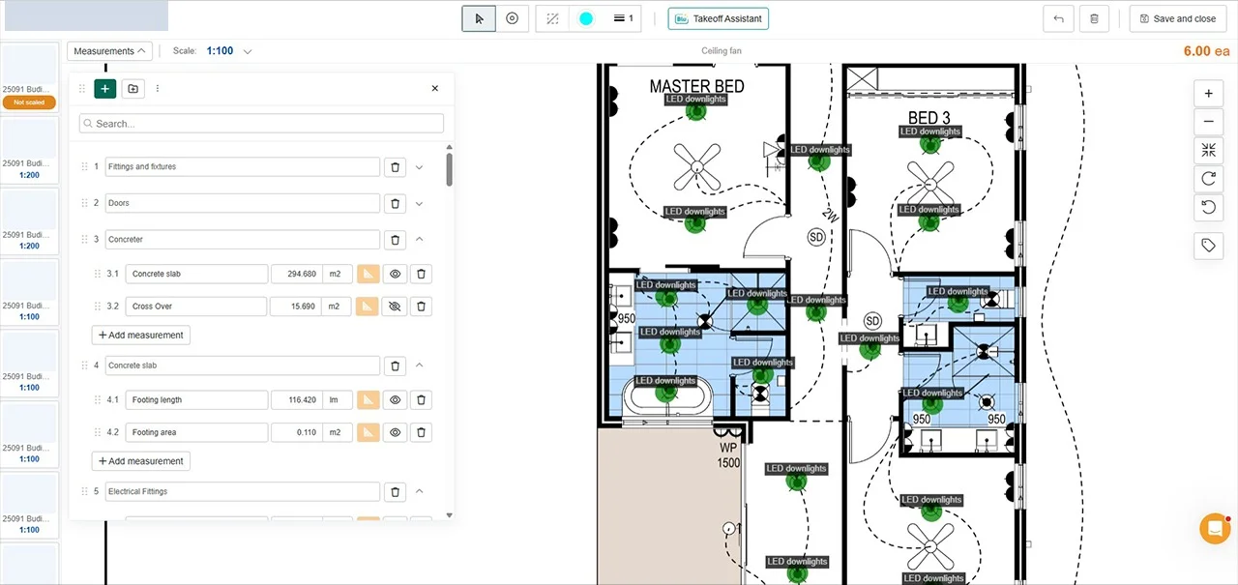Add measurement under Concreter group
This screenshot has height=585, width=1238.
(x=141, y=336)
